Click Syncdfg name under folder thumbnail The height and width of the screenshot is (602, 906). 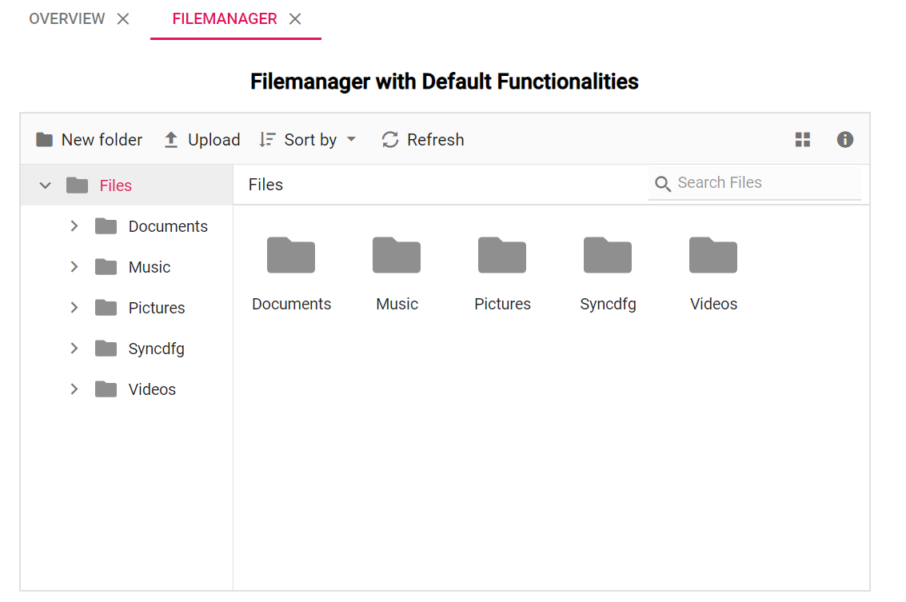(608, 305)
